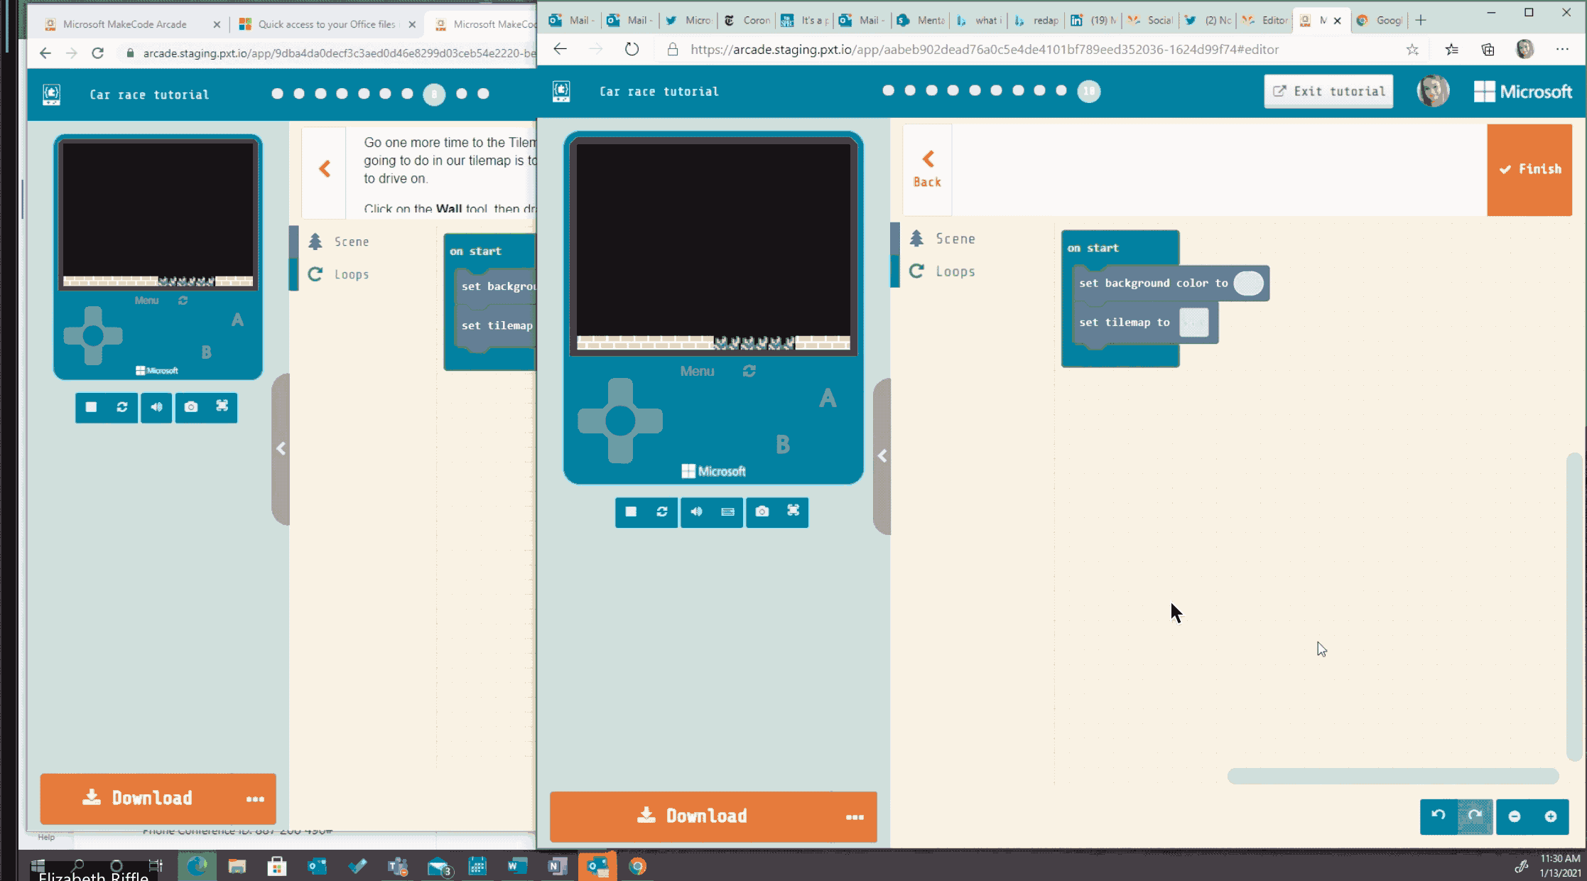Collapse the simulator panel in right window
This screenshot has height=881, width=1587.
tap(882, 456)
